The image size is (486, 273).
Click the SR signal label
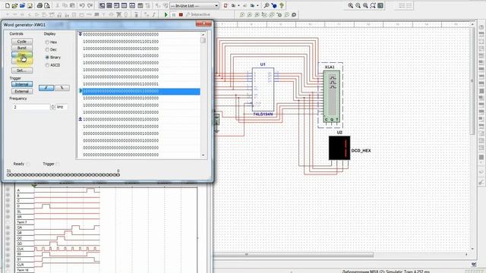[x=19, y=217]
